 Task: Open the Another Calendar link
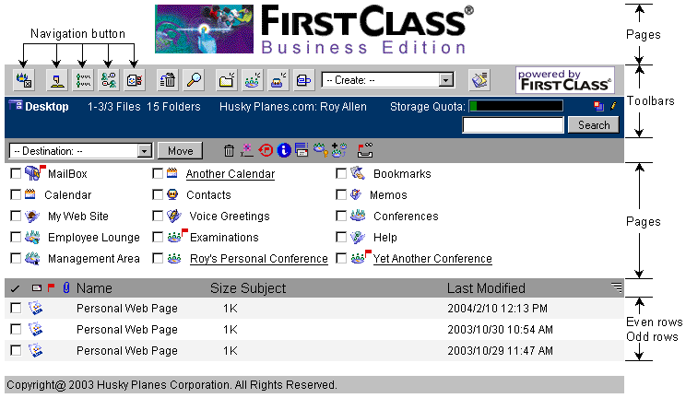[231, 173]
